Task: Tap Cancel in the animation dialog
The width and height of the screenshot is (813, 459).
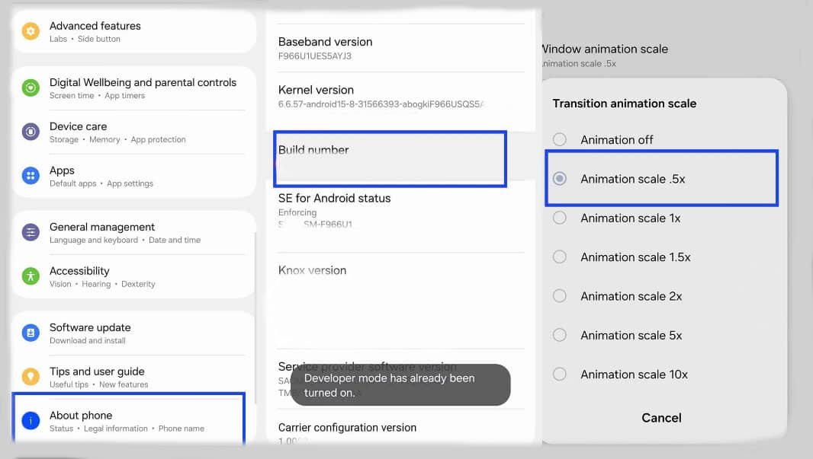Action: click(660, 417)
